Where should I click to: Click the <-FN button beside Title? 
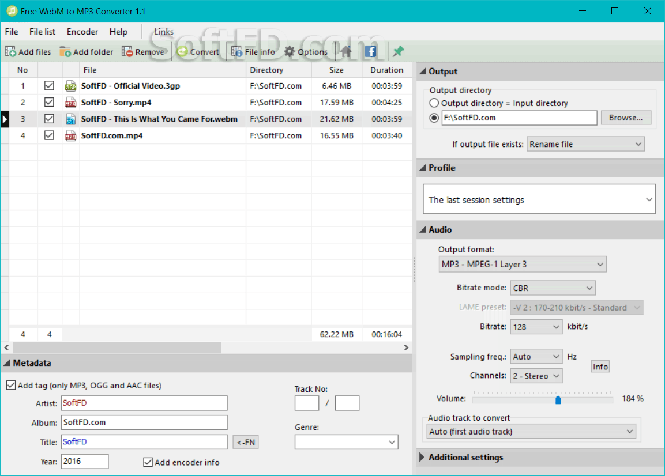tap(246, 442)
